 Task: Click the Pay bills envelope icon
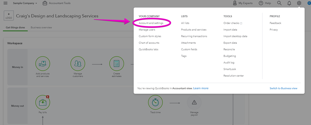click(43, 103)
